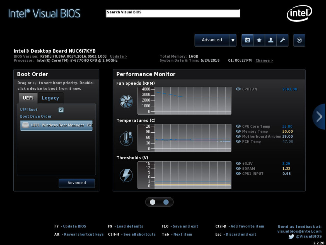326x245 pixels.
Task: Click system time 01:00:27 PM
Action: click(x=240, y=60)
